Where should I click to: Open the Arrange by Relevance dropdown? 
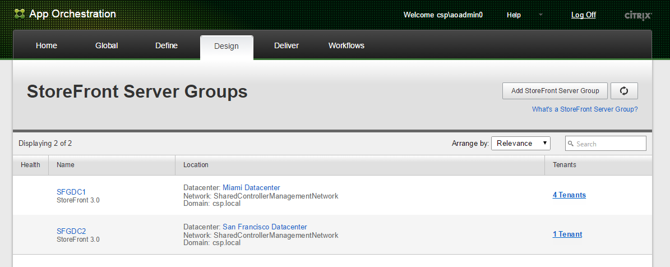(x=520, y=144)
